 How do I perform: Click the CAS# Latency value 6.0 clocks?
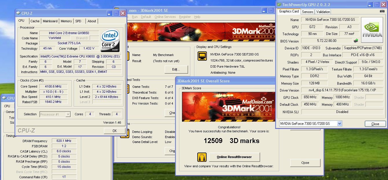[x=64, y=151]
